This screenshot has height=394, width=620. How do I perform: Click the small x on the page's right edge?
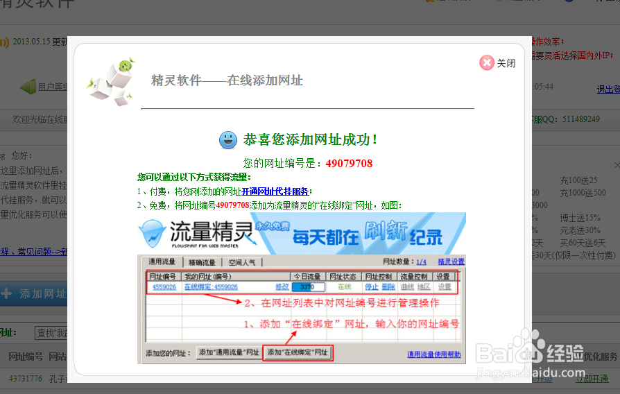point(617,165)
